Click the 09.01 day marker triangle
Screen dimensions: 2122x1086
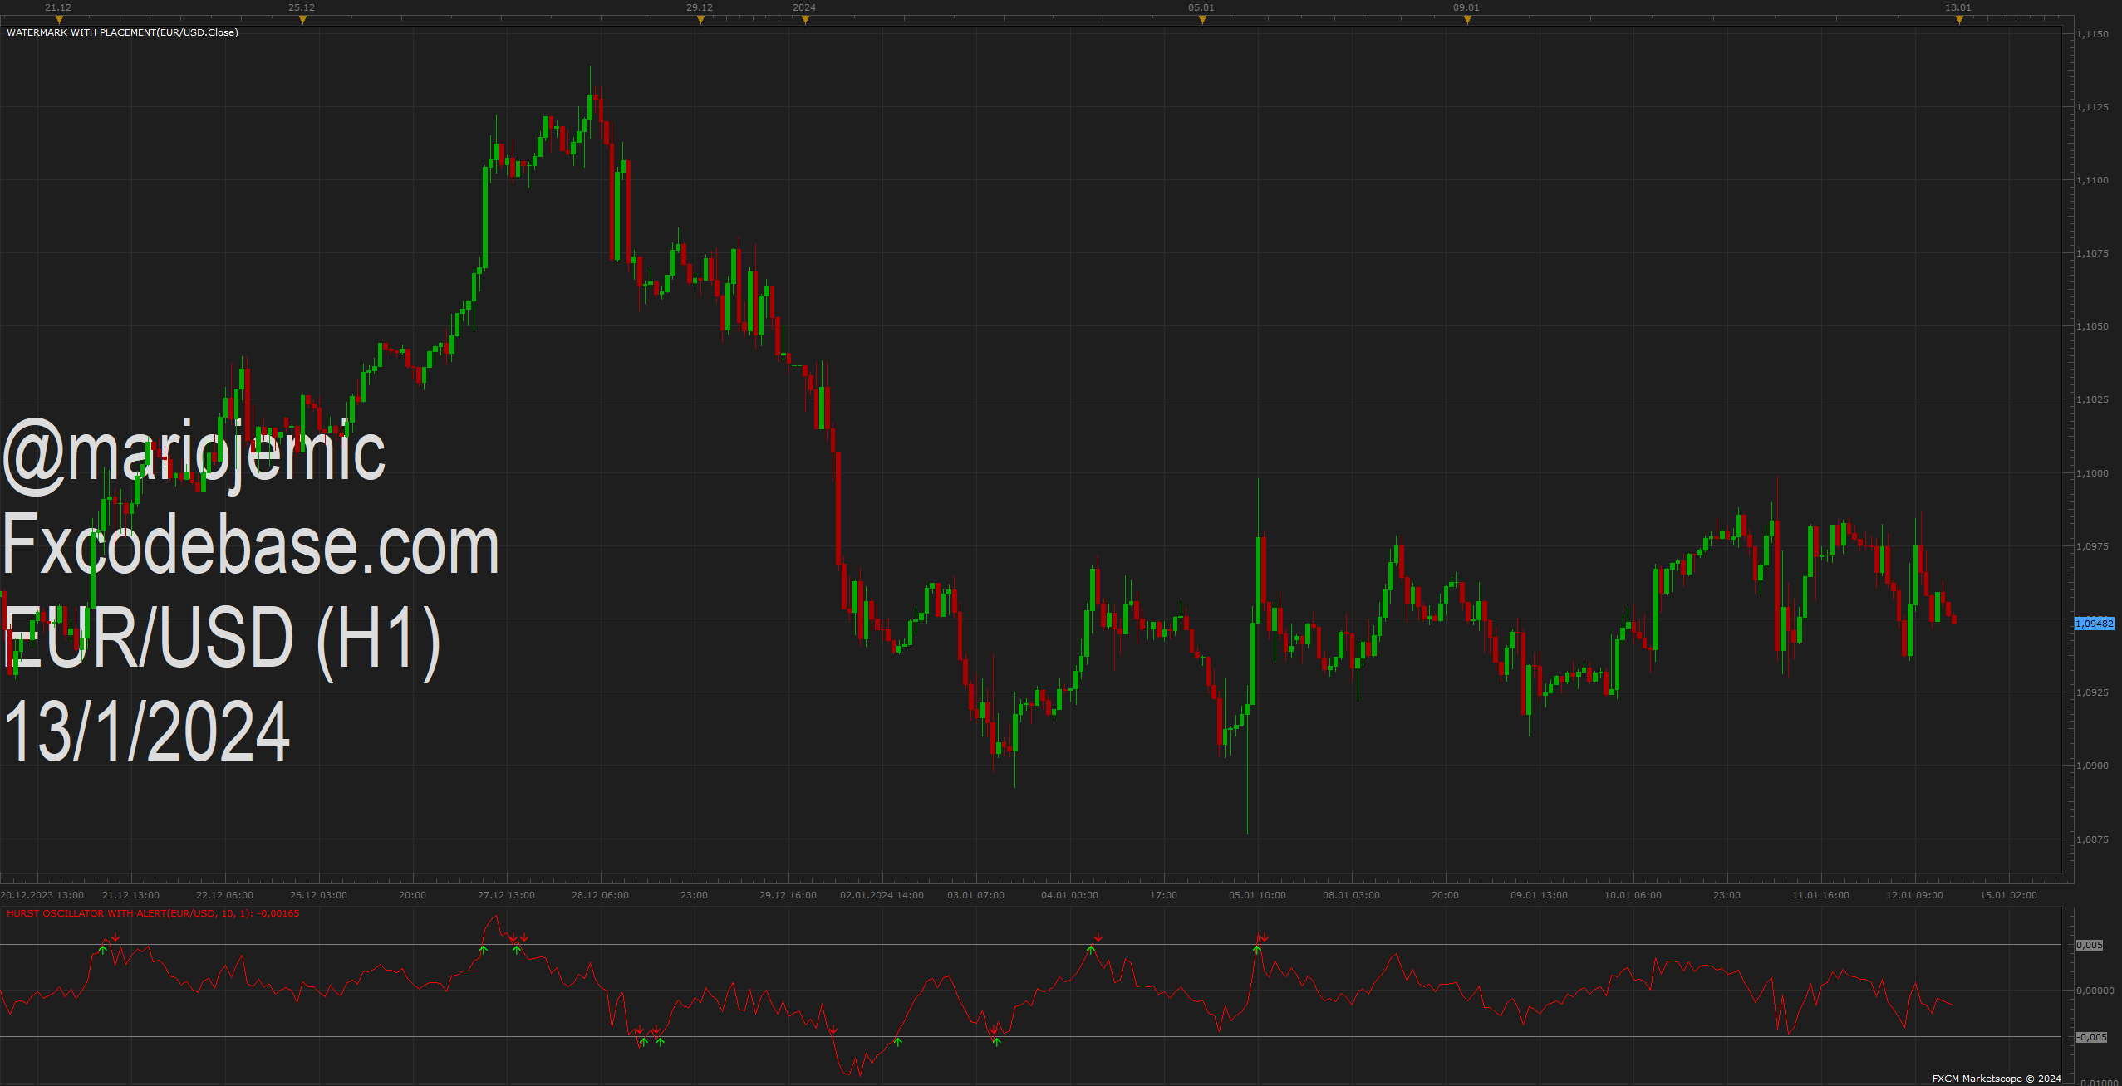click(1467, 20)
